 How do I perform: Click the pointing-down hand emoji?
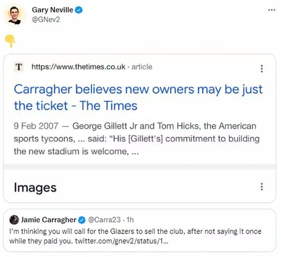(10, 41)
